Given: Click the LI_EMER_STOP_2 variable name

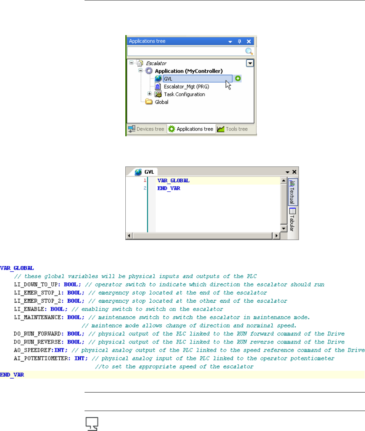Looking at the screenshot, I should pos(38,301).
